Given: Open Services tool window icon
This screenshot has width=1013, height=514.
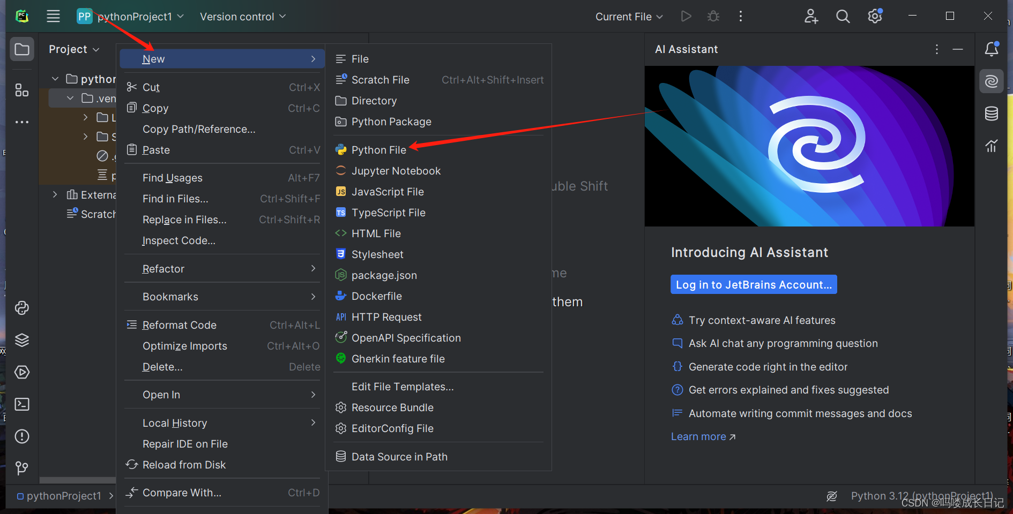Looking at the screenshot, I should click(x=22, y=372).
